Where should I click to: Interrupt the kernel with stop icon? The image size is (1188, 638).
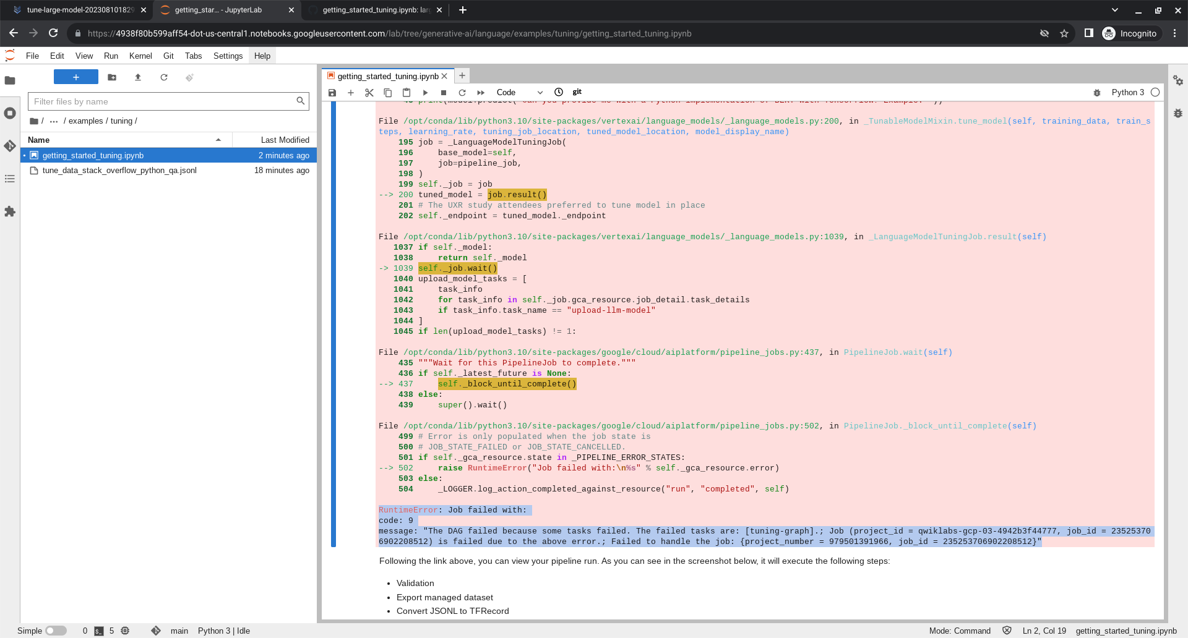coord(443,92)
